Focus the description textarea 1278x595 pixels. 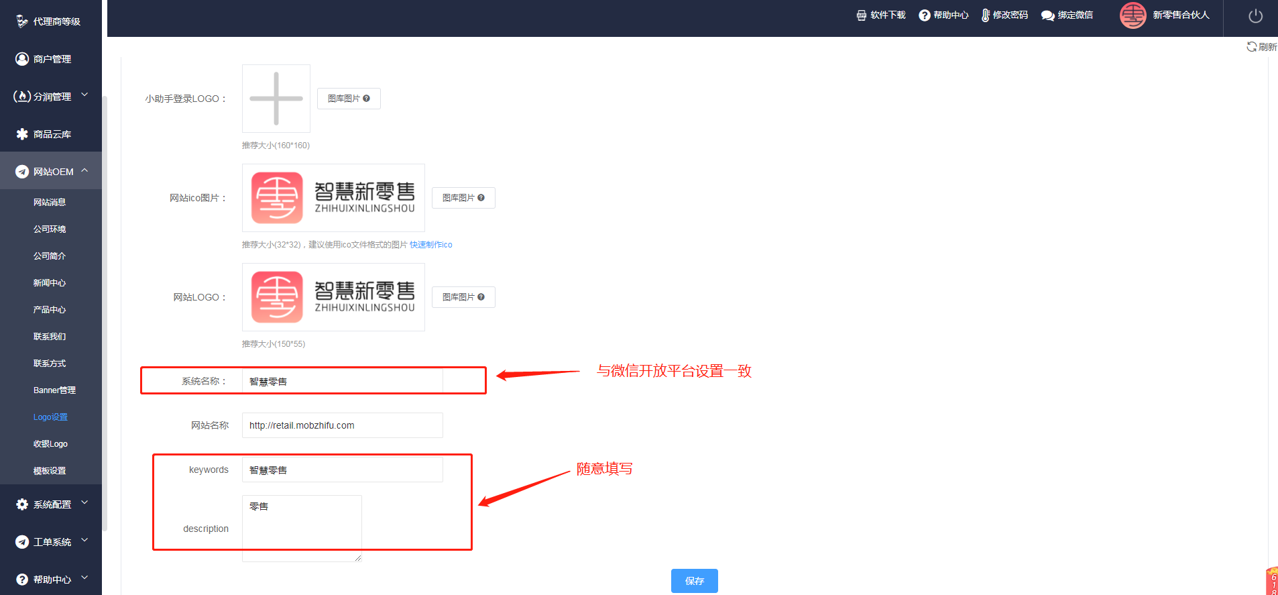[302, 529]
